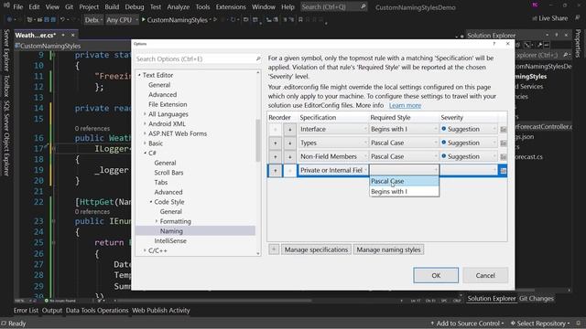Screen dimensions: 586x329
Task: Open Severity dropdown for Non-Field Members rule
Action: point(469,156)
